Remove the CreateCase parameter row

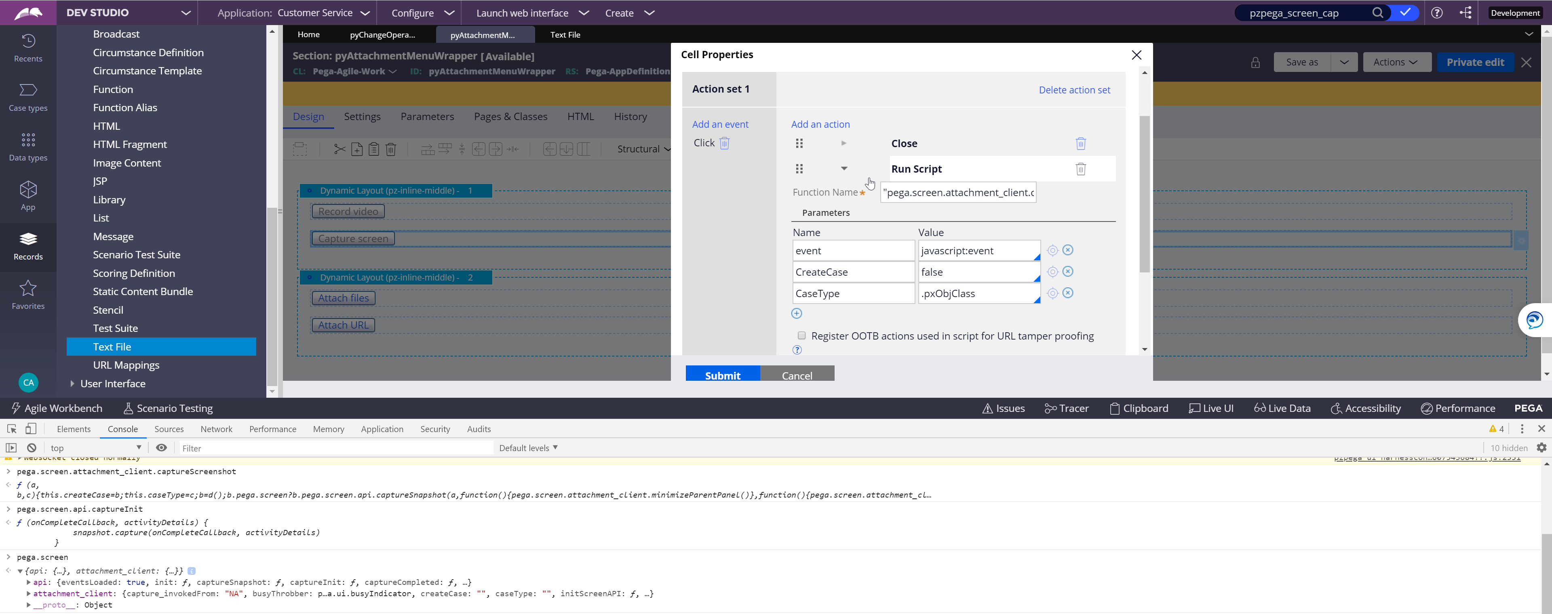coord(1067,271)
